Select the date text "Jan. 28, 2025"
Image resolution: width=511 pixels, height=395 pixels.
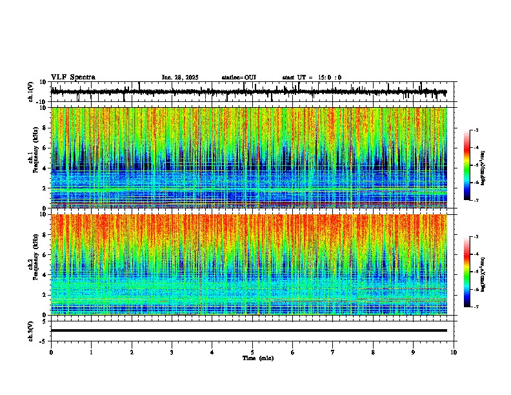click(x=180, y=77)
